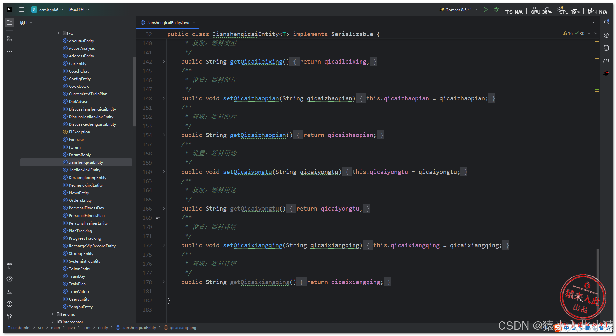The image size is (616, 336).
Task: Expand folded setQicaixiangqing method at line 172
Action: (x=164, y=245)
